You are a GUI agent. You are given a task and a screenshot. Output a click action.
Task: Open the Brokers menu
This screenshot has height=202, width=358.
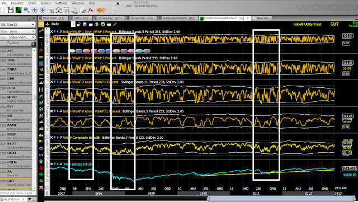tap(46, 3)
